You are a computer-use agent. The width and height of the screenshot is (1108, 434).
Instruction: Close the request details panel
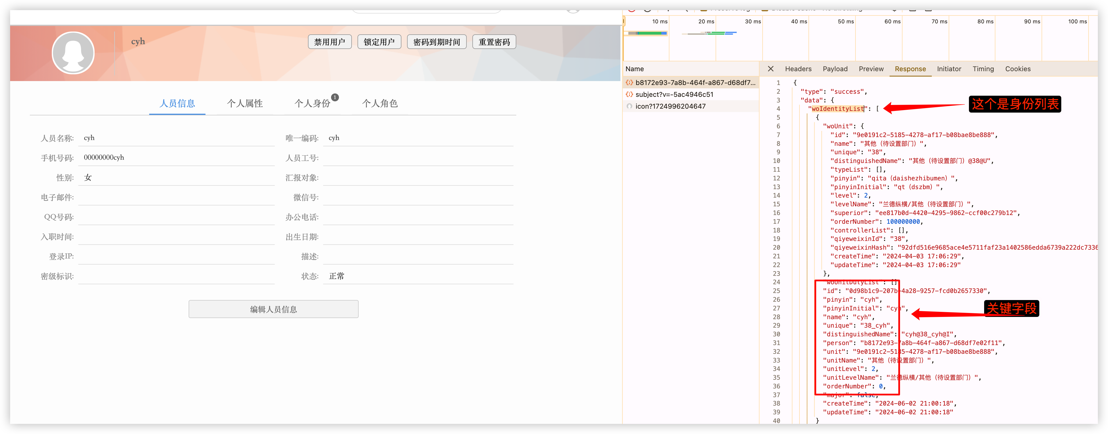pos(770,69)
